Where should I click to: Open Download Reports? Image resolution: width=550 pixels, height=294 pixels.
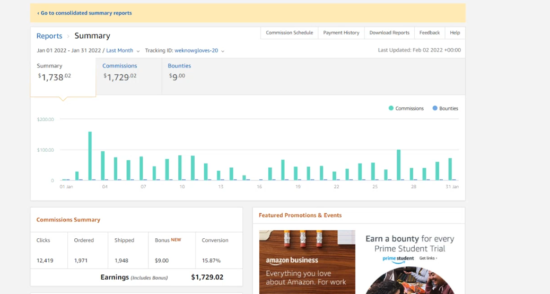click(389, 32)
